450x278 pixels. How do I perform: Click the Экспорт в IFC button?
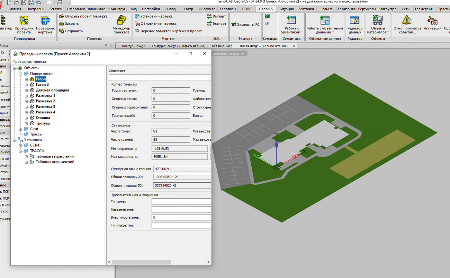pos(245,25)
